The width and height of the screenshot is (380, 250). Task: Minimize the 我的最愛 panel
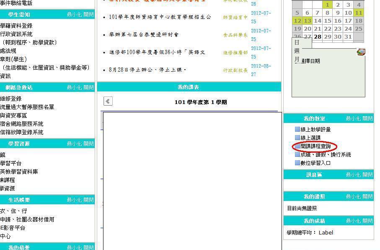point(75,247)
